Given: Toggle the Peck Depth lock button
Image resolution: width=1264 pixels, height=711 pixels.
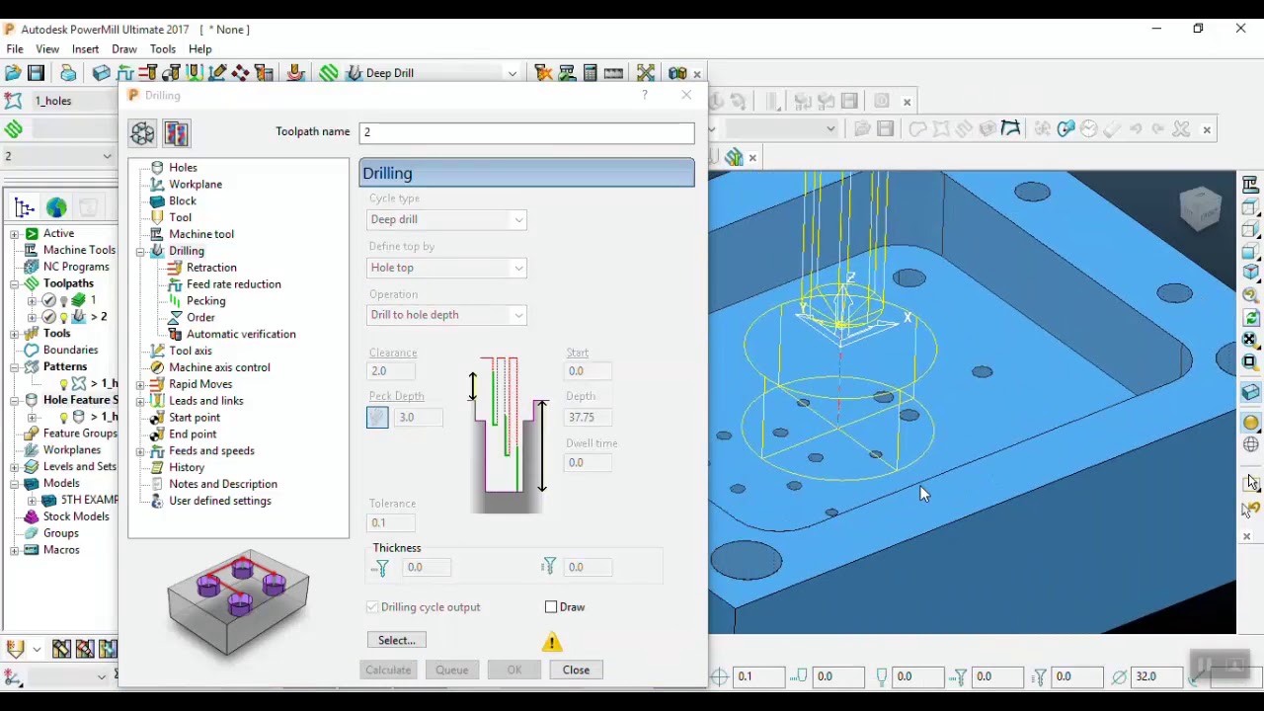Looking at the screenshot, I should [x=377, y=418].
